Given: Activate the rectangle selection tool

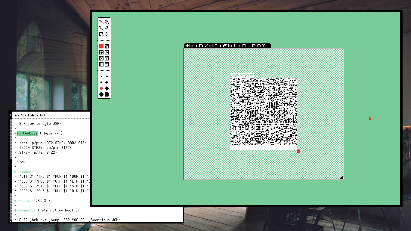Looking at the screenshot, I should (101, 34).
